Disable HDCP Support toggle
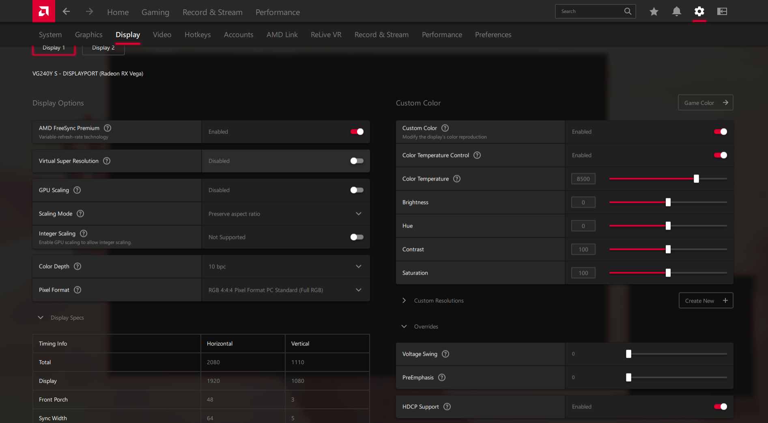768x423 pixels. pos(720,406)
